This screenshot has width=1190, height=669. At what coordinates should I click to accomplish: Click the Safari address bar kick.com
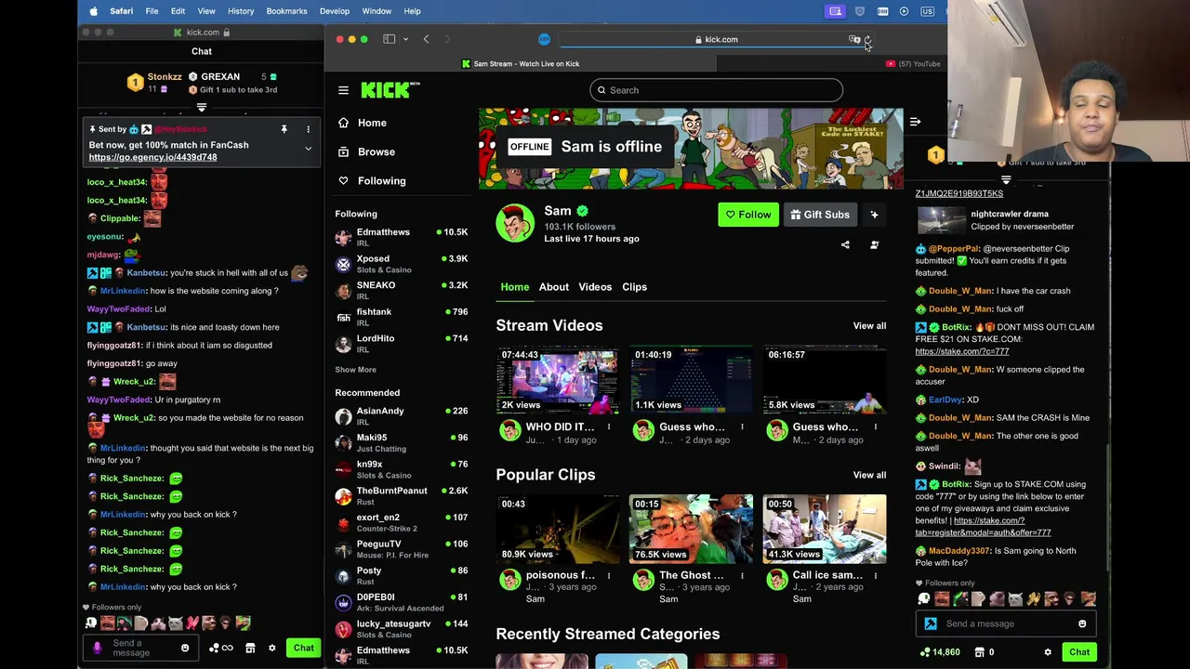pos(716,39)
